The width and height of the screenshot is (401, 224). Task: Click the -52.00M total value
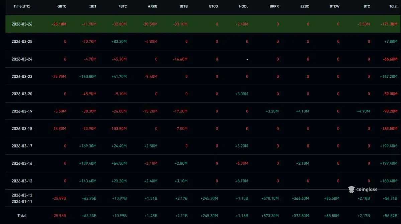pos(390,94)
